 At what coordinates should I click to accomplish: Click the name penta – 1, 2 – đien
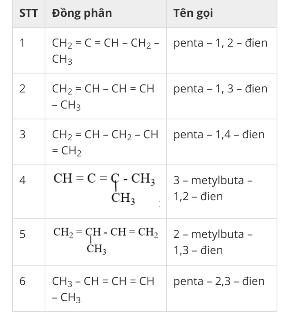[x=220, y=43]
